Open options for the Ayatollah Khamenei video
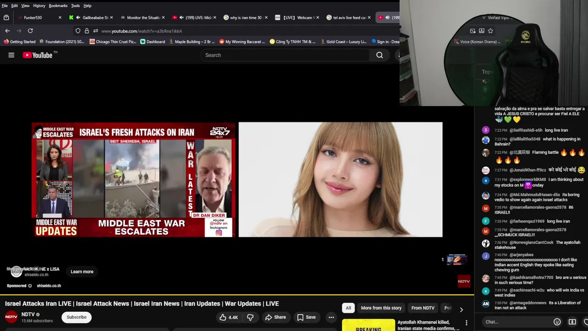Viewport: 588px width, 331px height. click(466, 323)
